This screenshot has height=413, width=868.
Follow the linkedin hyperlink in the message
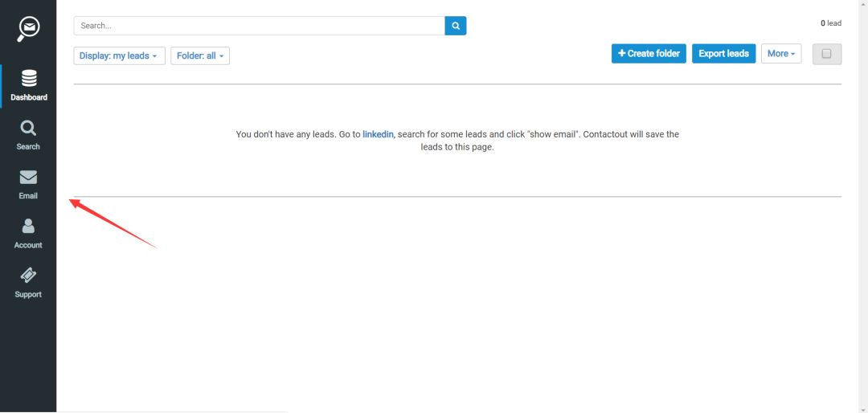378,134
